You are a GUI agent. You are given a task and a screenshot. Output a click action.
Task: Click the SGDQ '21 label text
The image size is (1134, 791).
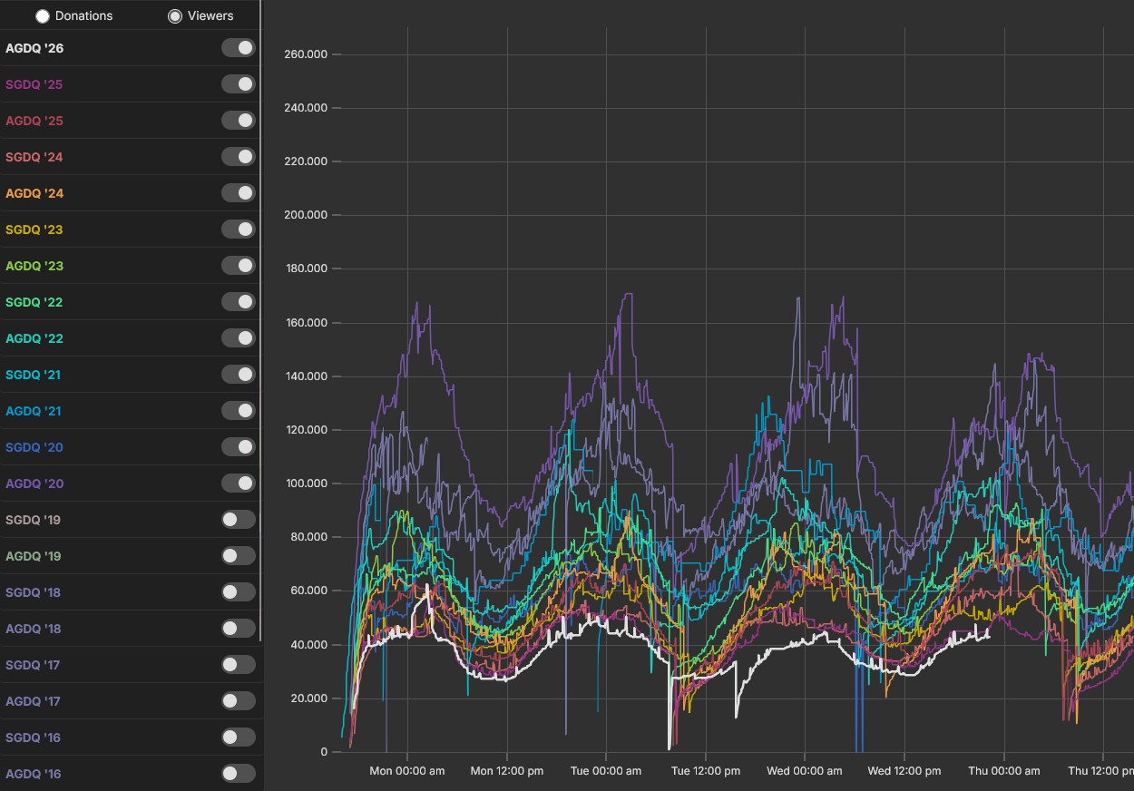point(34,375)
